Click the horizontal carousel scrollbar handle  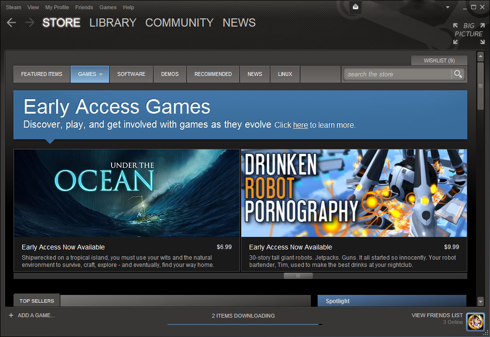[298, 276]
